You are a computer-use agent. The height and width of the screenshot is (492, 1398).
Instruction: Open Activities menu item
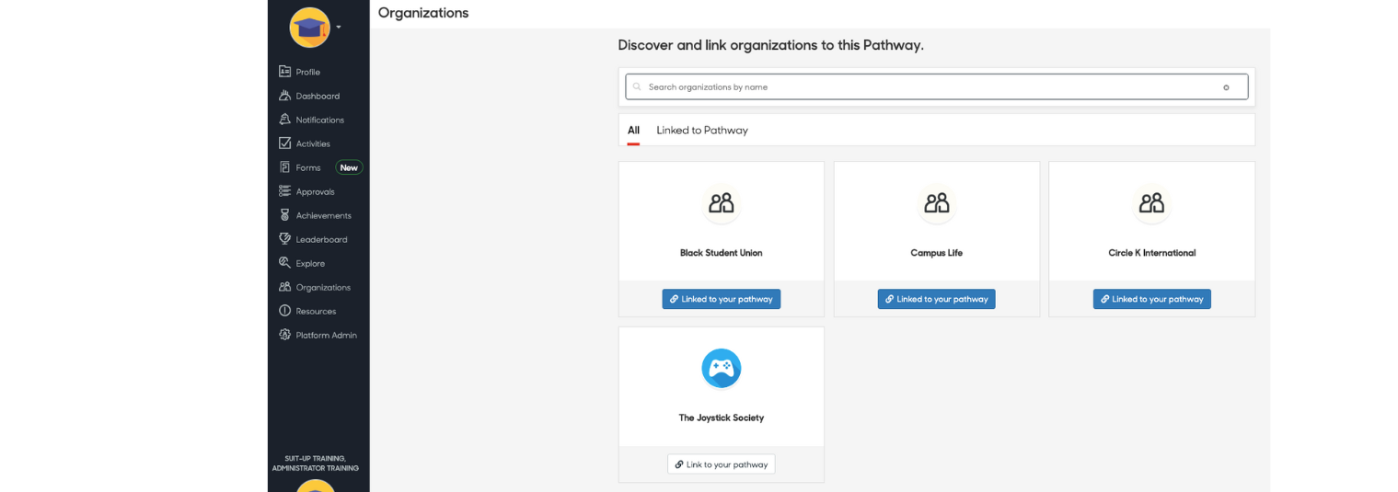coord(313,143)
